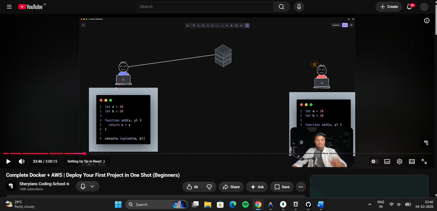
Task: Open the Windows Start menu
Action: click(x=118, y=204)
